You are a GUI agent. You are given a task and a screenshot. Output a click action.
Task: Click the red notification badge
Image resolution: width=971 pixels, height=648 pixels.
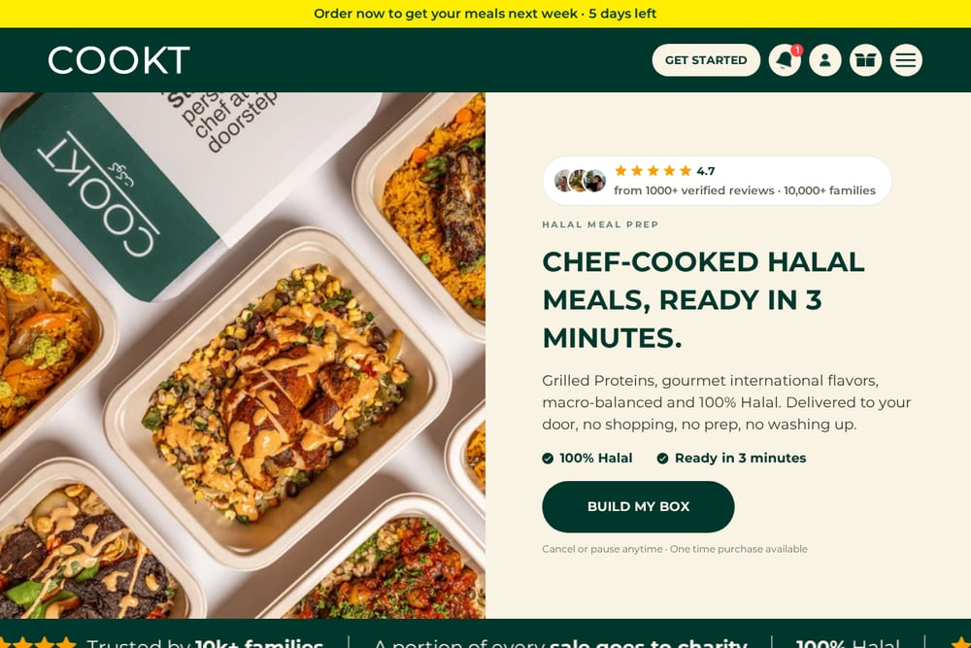point(797,50)
